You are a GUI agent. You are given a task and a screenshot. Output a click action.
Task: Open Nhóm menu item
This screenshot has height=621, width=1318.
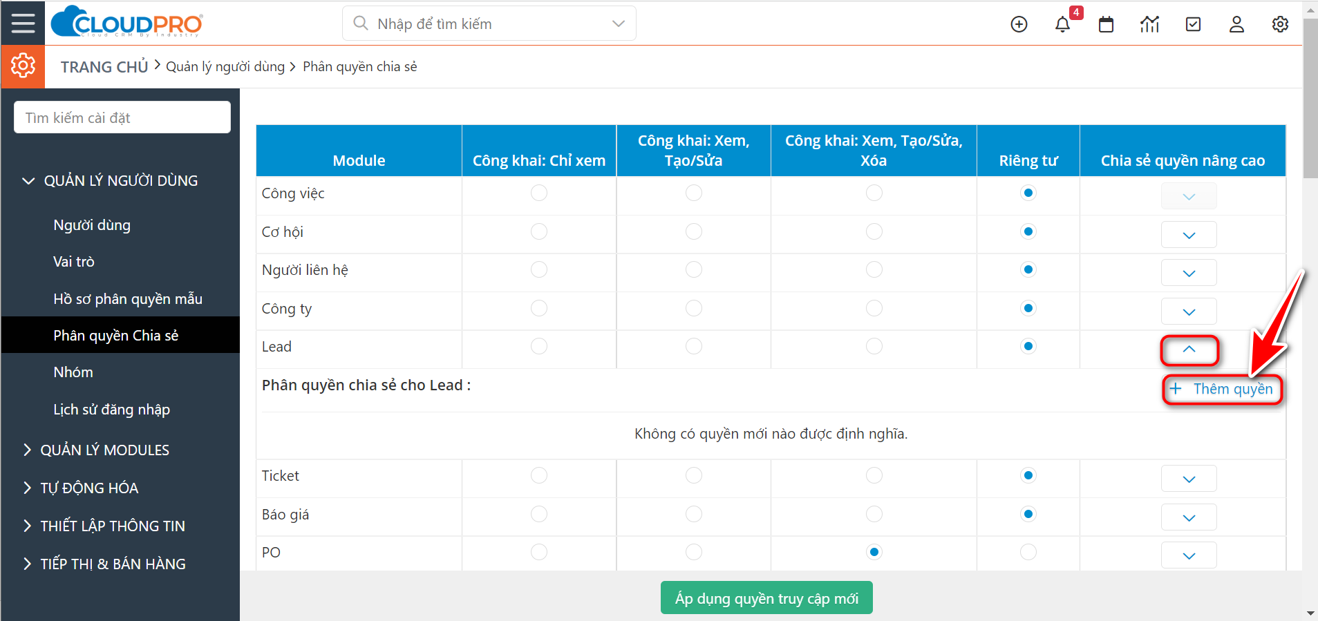tap(73, 372)
